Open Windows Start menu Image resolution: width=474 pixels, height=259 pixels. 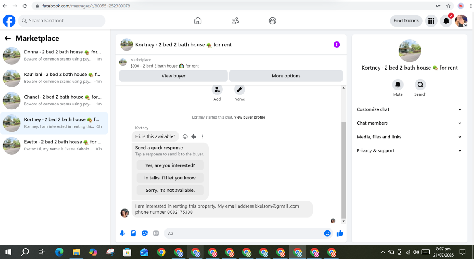8,252
